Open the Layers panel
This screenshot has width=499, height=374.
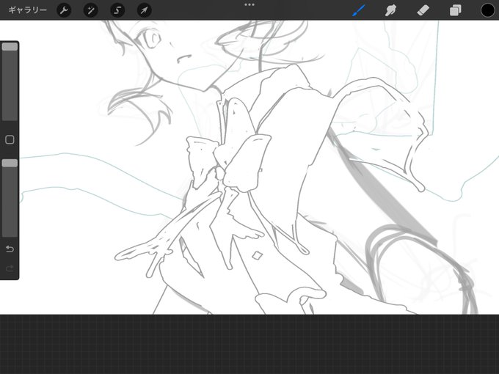pyautogui.click(x=456, y=10)
